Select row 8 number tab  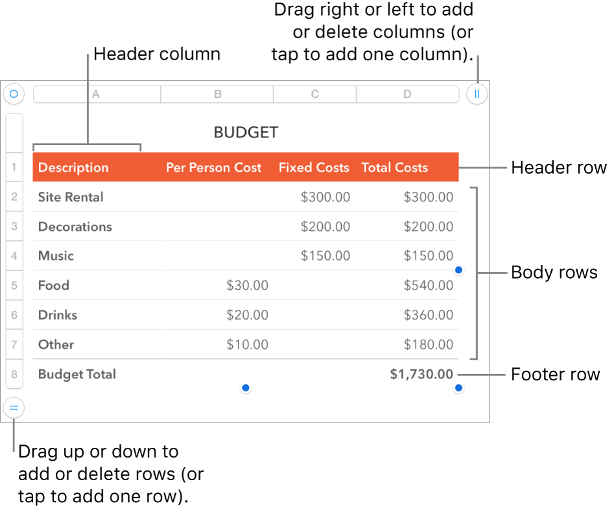click(14, 374)
